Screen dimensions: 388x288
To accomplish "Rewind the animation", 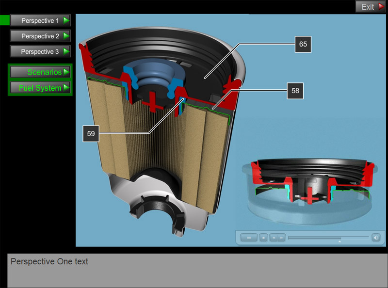I will (x=274, y=238).
